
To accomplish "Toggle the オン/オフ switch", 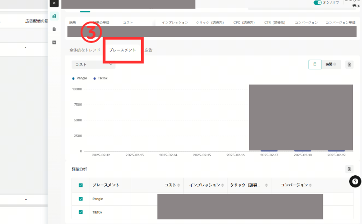I will [x=318, y=3].
